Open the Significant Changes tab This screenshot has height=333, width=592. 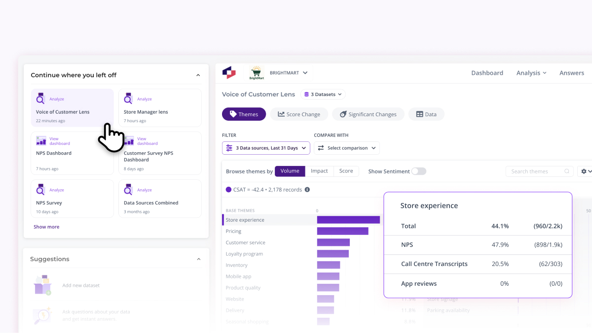coord(368,114)
